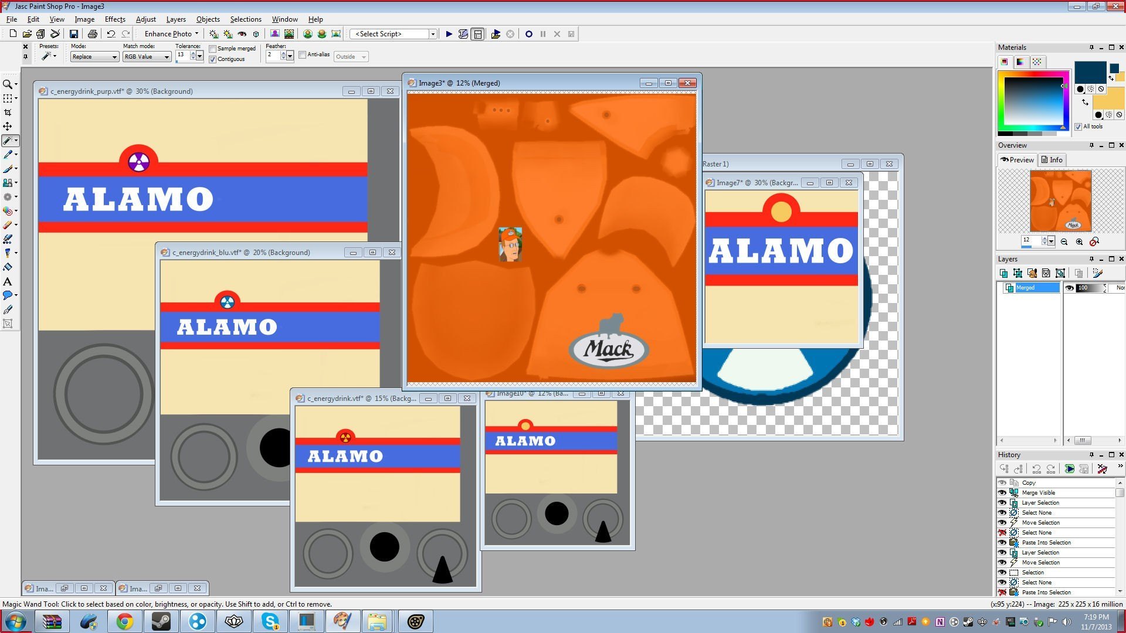Select the Flood Fill tool
This screenshot has height=633, width=1126.
tap(8, 267)
